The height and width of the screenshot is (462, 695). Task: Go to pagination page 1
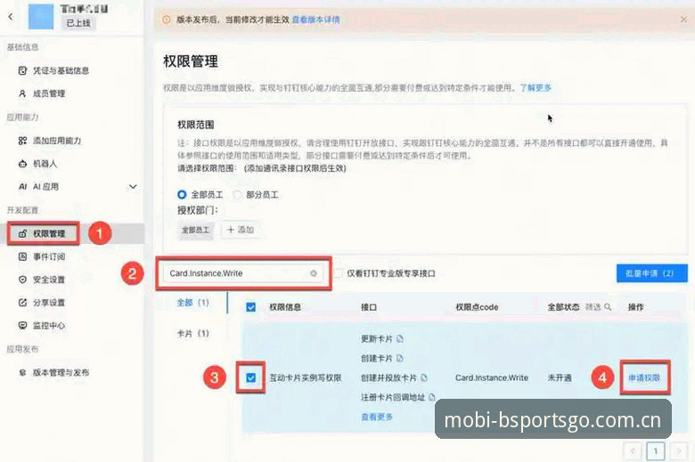655,451
